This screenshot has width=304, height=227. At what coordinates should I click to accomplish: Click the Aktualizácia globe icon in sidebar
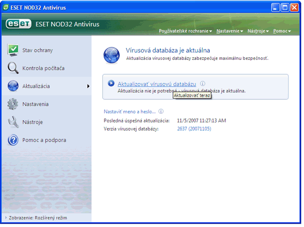[x=13, y=86]
